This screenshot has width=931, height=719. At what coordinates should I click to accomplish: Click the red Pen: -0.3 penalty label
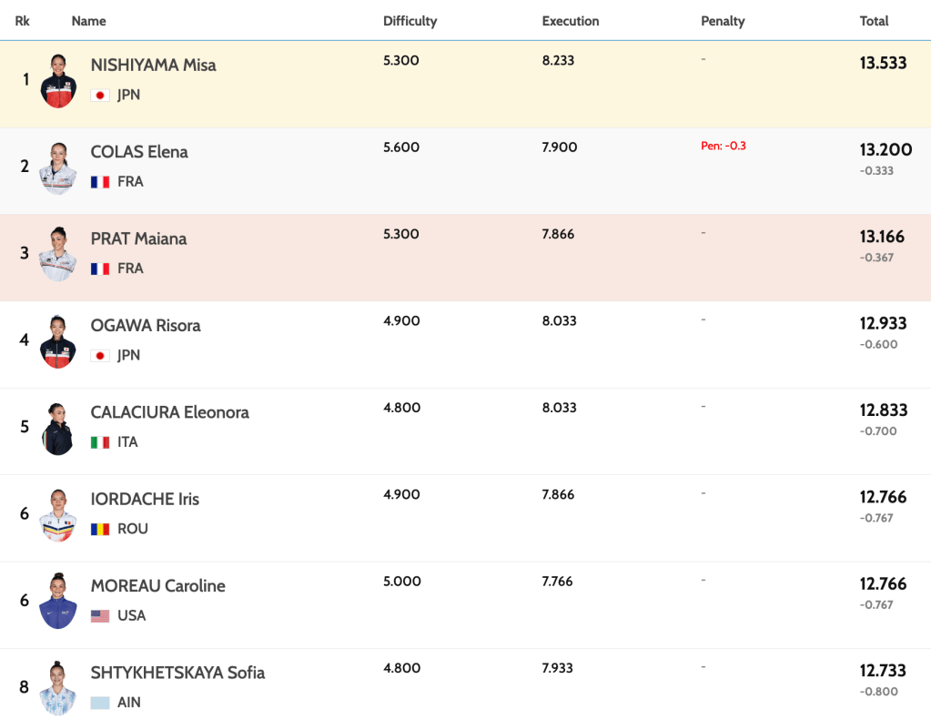tap(724, 146)
